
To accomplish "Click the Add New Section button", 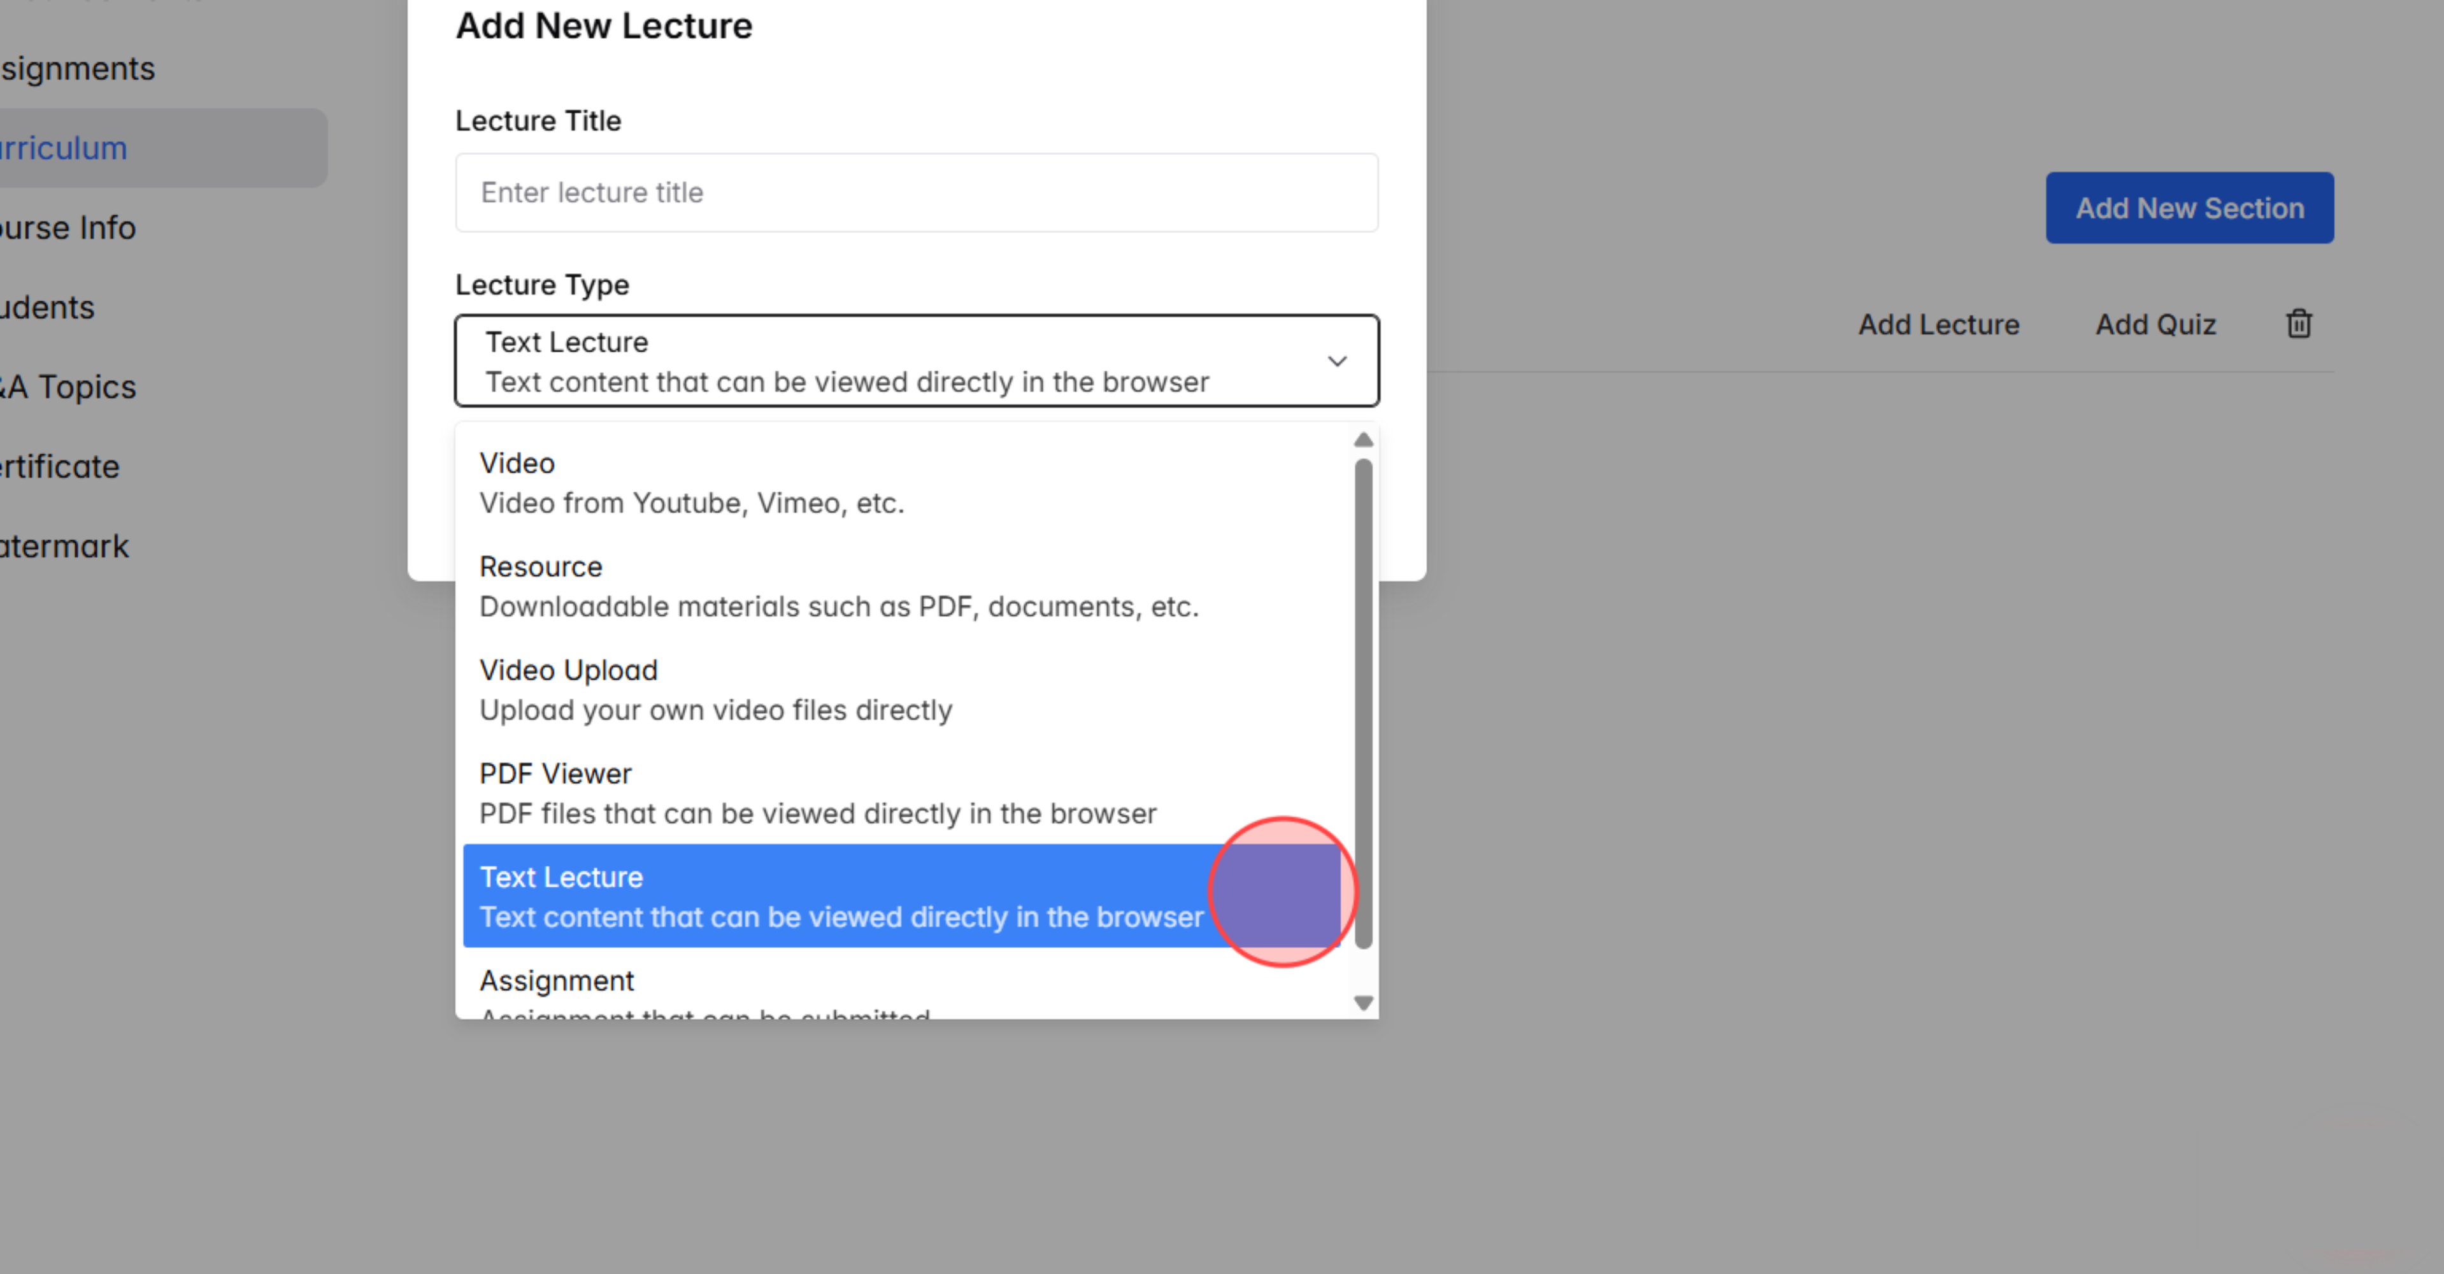I will [2190, 207].
